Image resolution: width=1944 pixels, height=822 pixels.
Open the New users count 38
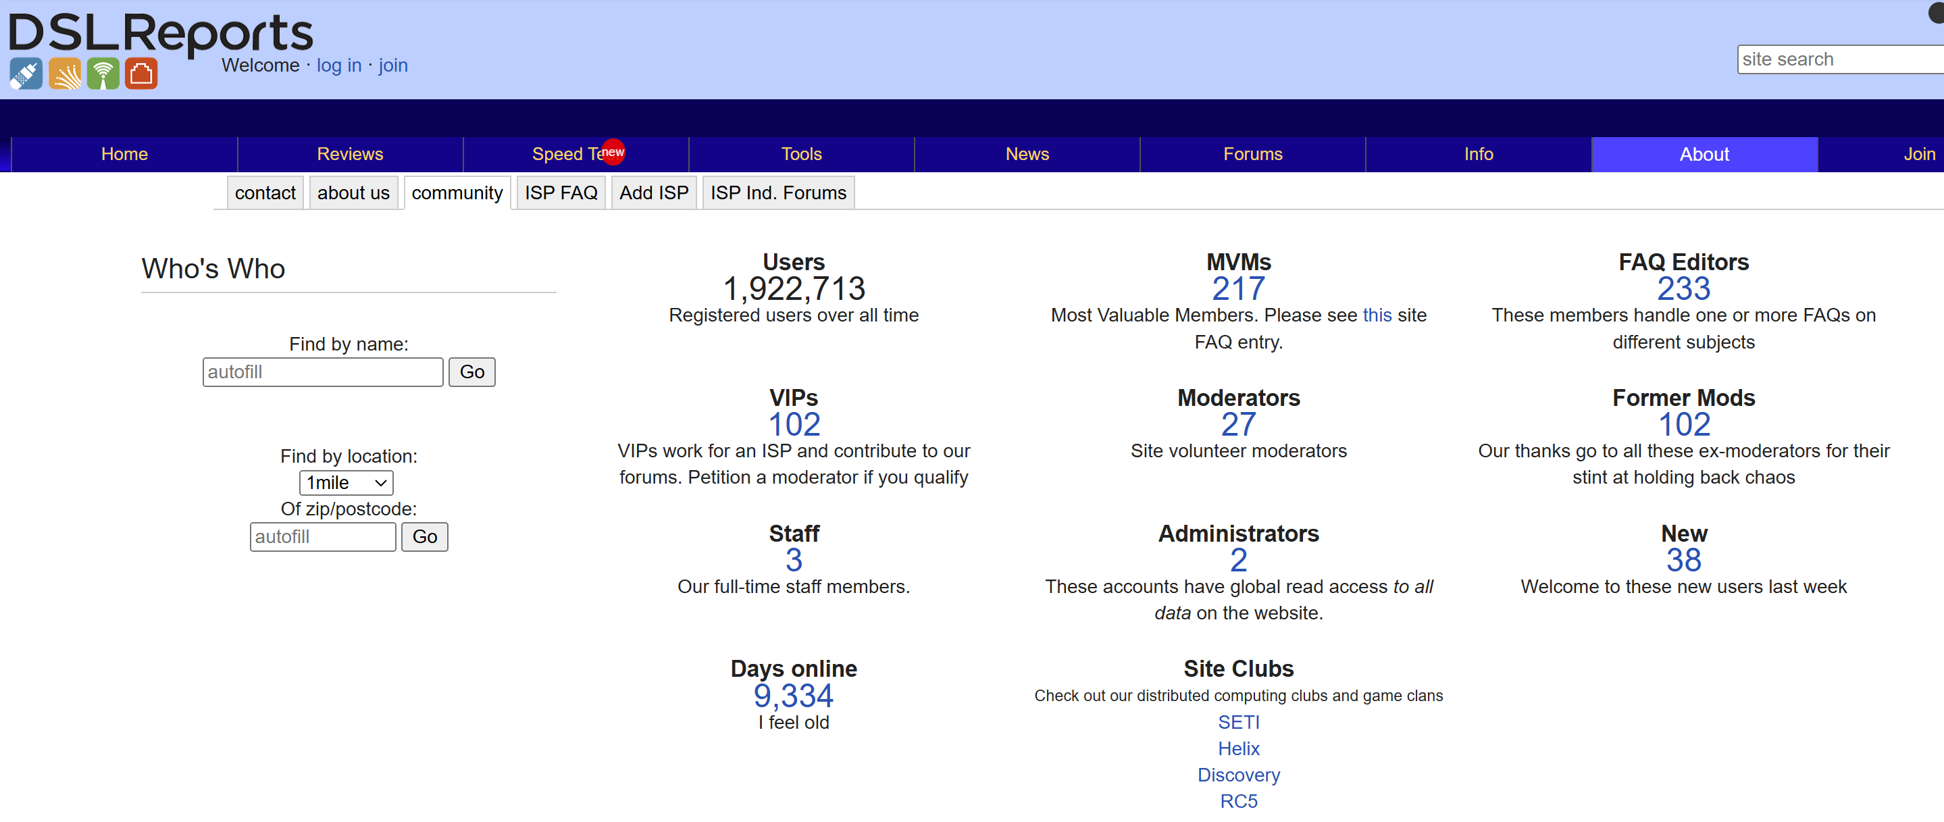(1684, 560)
